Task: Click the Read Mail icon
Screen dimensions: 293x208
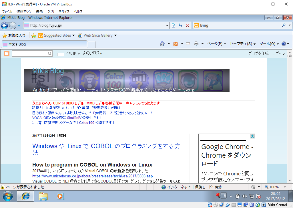Action: (x=188, y=44)
